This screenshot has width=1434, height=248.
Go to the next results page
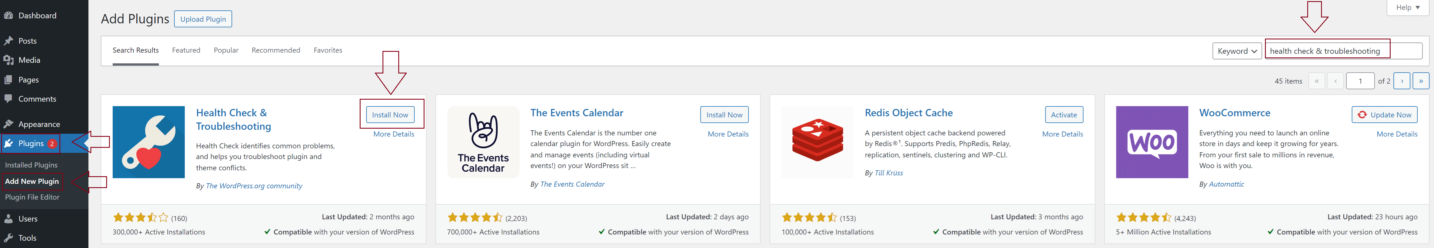click(x=1402, y=81)
